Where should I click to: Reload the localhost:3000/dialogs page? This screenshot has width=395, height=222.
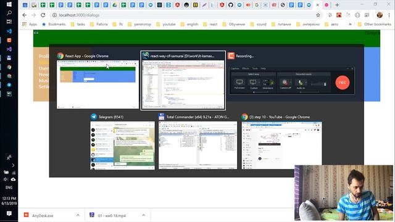43,15
